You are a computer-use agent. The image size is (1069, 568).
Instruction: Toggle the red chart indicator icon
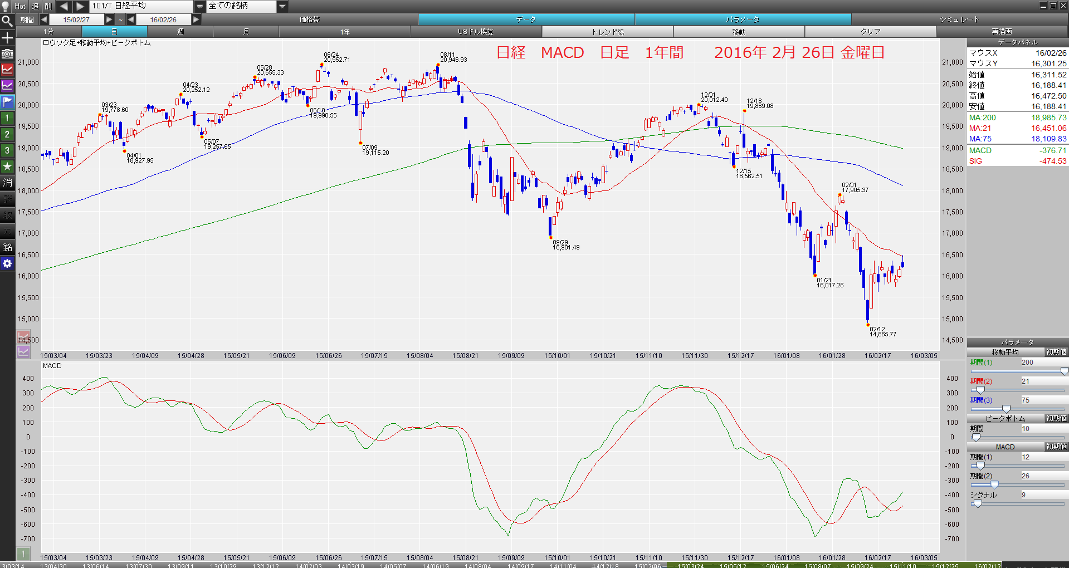tap(7, 70)
